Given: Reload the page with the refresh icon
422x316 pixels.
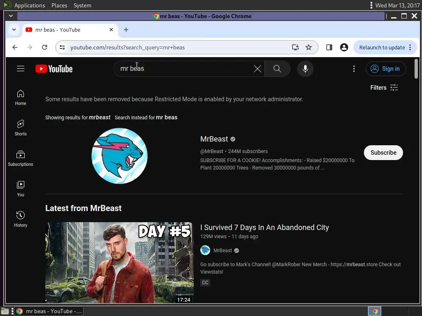Looking at the screenshot, I should pyautogui.click(x=45, y=47).
